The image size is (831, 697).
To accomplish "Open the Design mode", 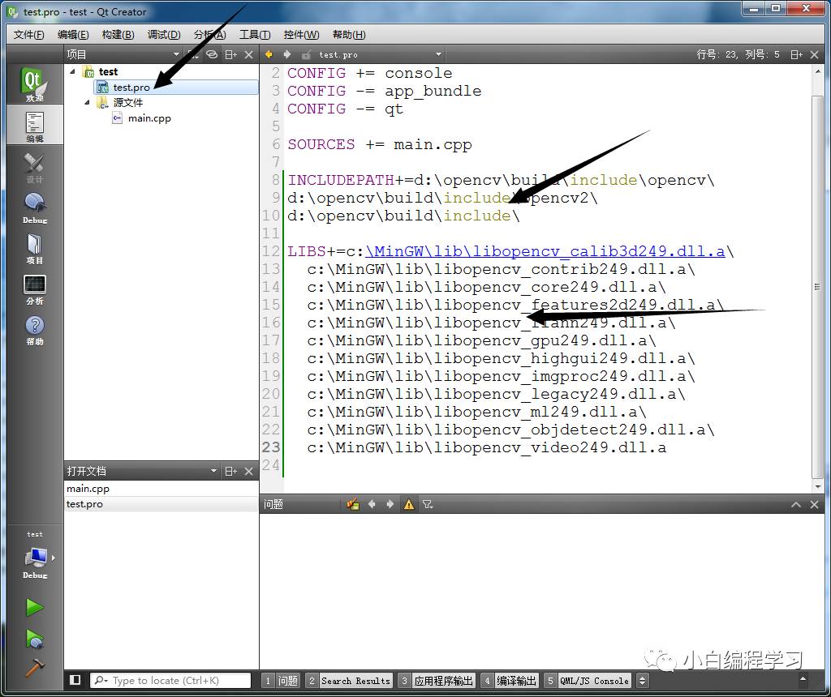I will click(34, 167).
